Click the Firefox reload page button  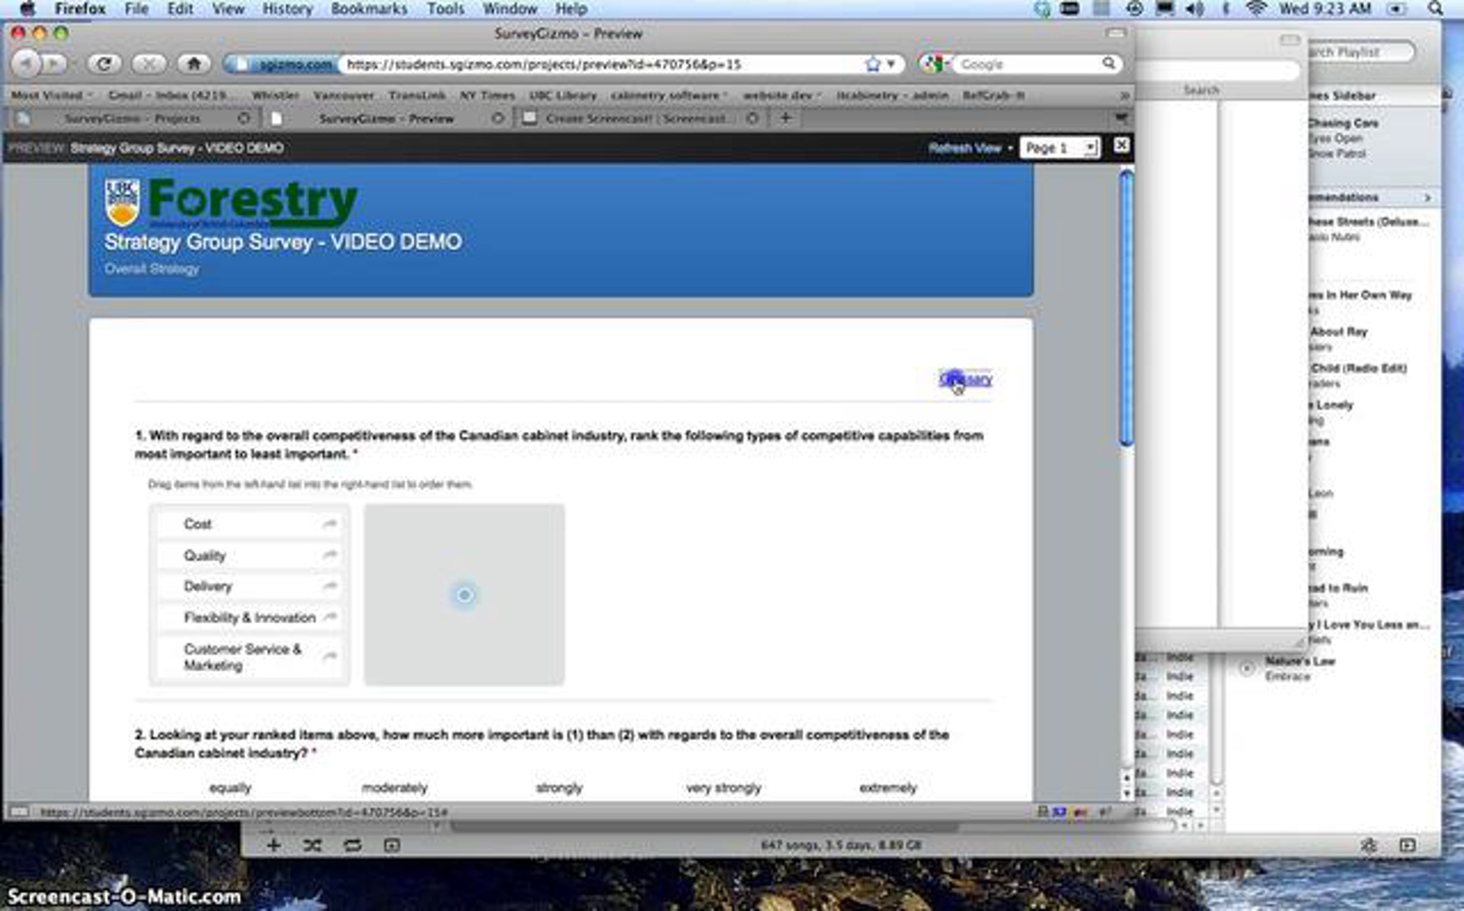[104, 63]
